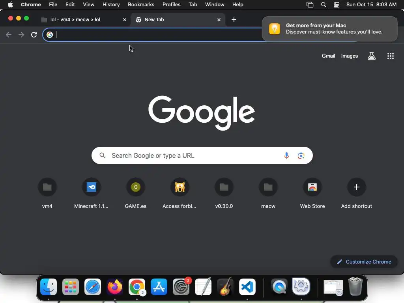Click the Chrome back arrow button

[9, 35]
